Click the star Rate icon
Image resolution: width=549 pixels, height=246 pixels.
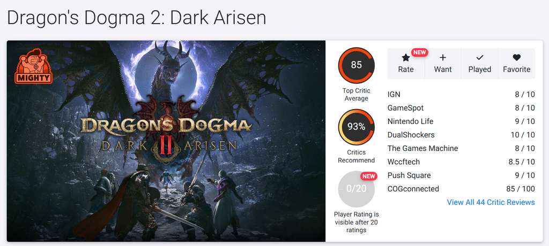(405, 58)
